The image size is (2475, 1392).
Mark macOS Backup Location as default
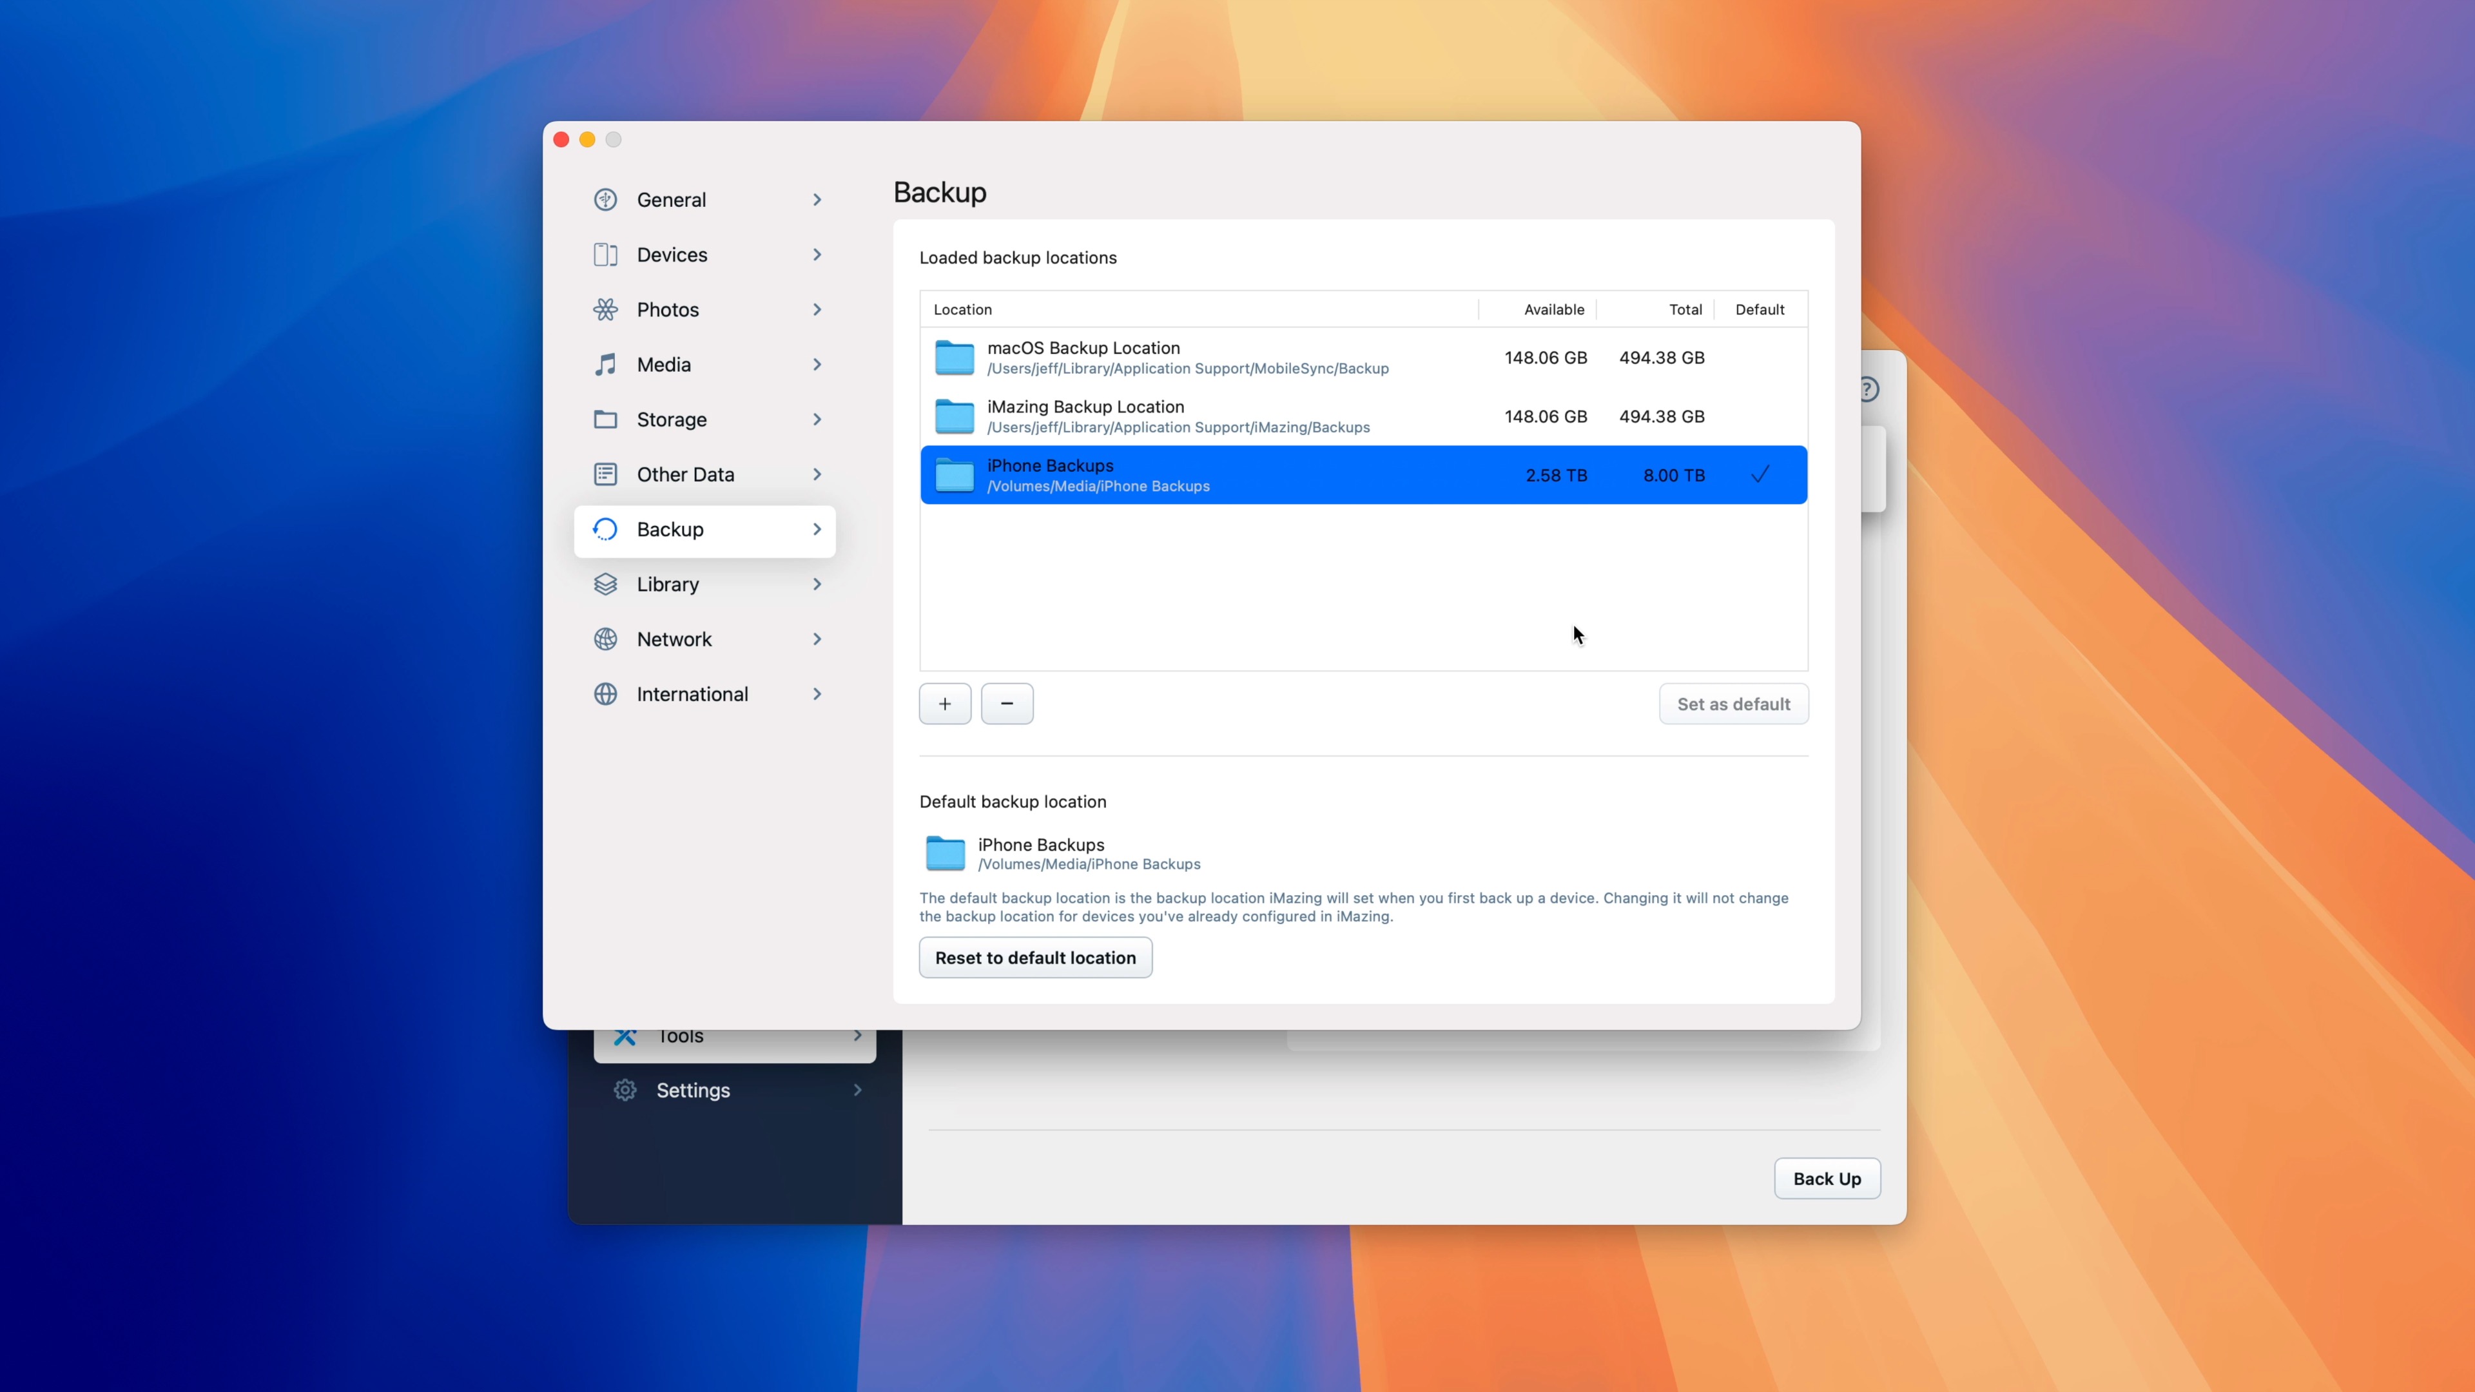pos(1760,358)
